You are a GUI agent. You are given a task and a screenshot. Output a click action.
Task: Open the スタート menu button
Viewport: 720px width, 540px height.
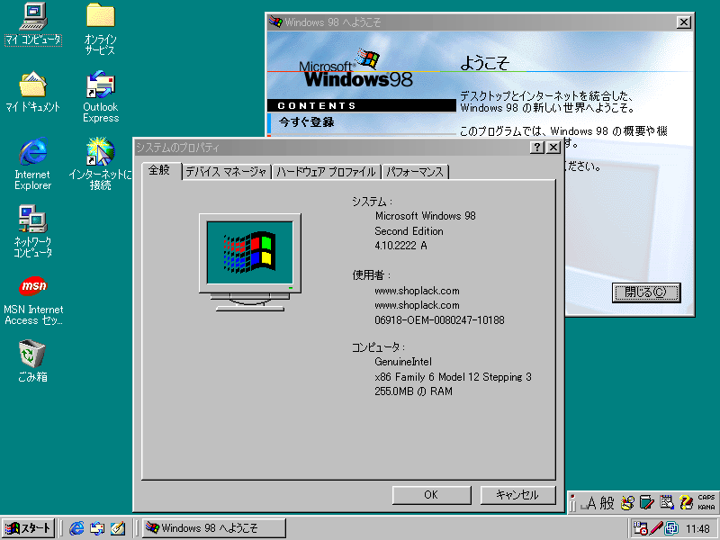pyautogui.click(x=28, y=528)
